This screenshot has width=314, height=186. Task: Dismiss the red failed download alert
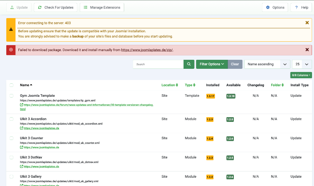[x=307, y=50]
